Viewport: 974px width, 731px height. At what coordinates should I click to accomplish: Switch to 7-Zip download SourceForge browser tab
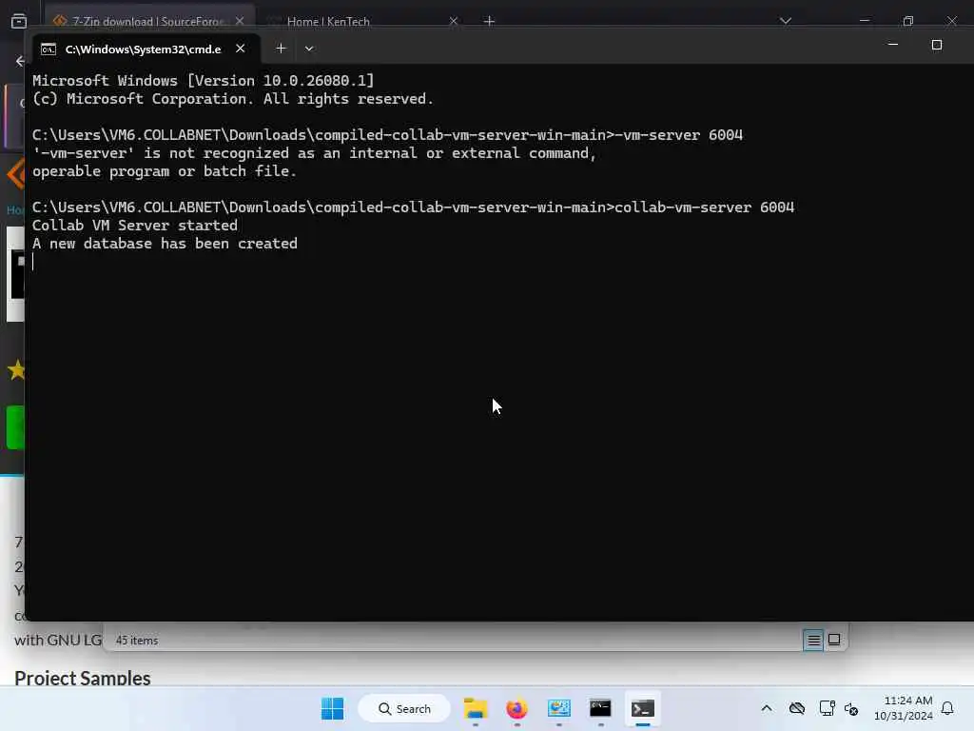click(149, 21)
